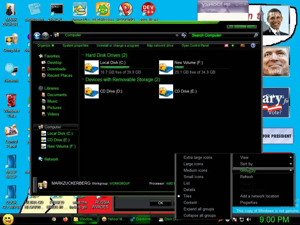
Task: Launch Firefox from taskbar
Action: [65, 219]
